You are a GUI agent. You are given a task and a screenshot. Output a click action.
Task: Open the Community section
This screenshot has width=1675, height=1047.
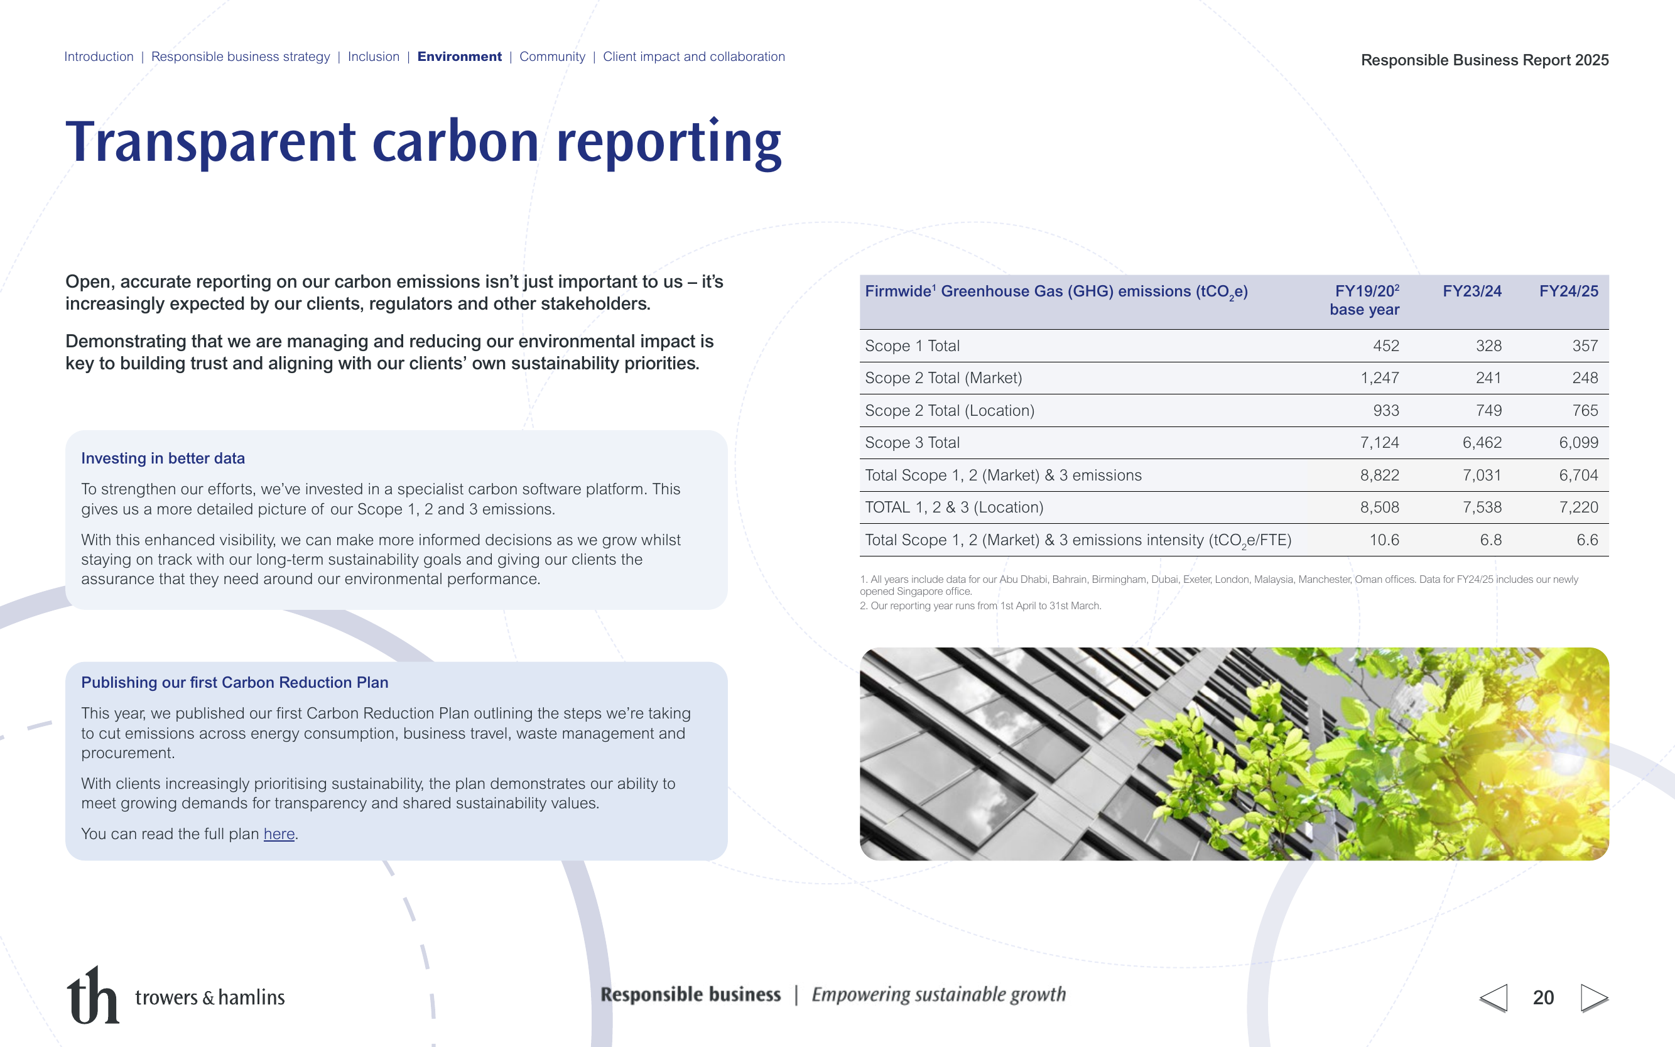point(552,57)
